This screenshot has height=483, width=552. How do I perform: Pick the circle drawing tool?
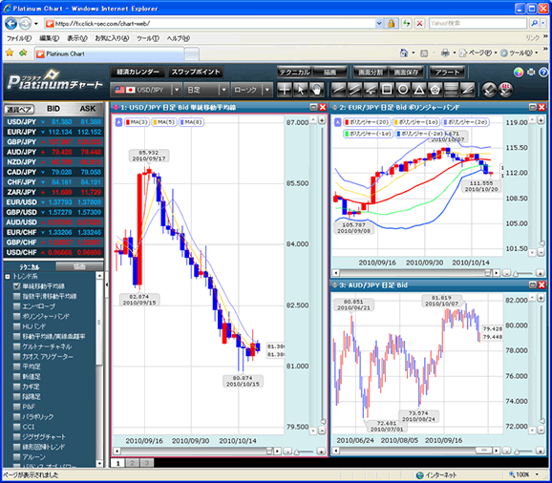click(403, 90)
